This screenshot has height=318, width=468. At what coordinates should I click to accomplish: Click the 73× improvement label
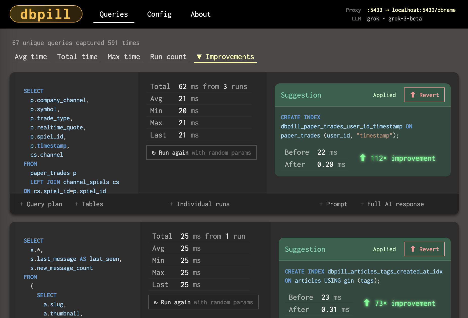click(x=399, y=303)
